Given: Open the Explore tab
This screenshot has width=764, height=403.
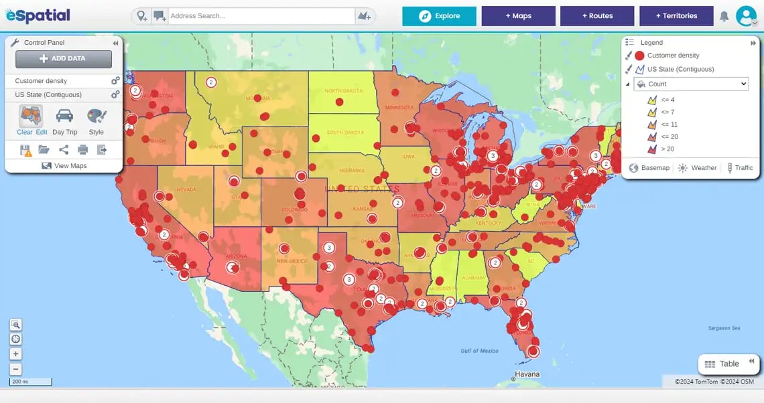Looking at the screenshot, I should [x=439, y=16].
